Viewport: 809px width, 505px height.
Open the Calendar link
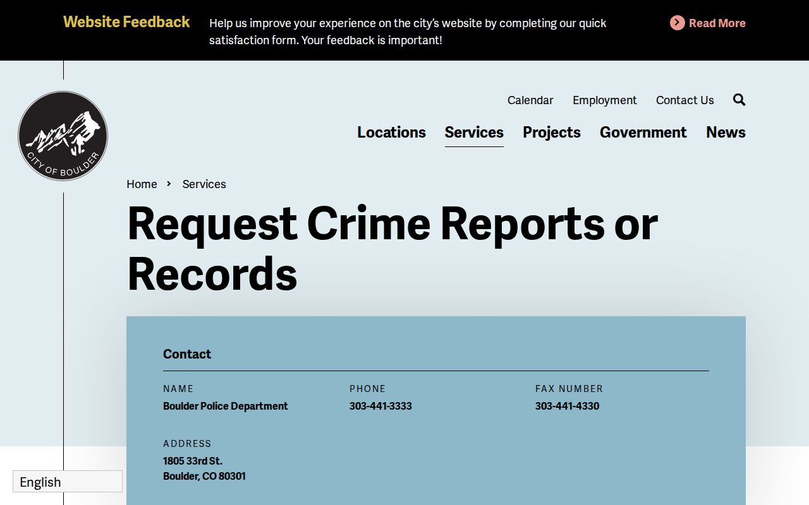[x=530, y=100]
